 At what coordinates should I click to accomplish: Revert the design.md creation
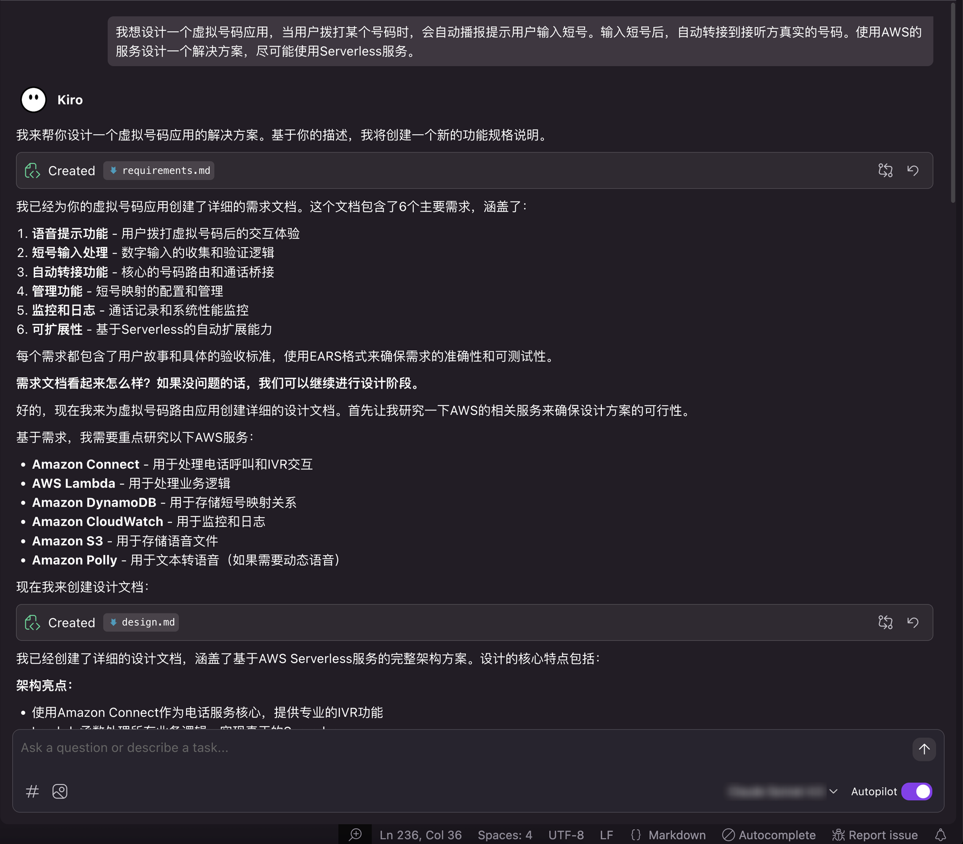pyautogui.click(x=913, y=622)
